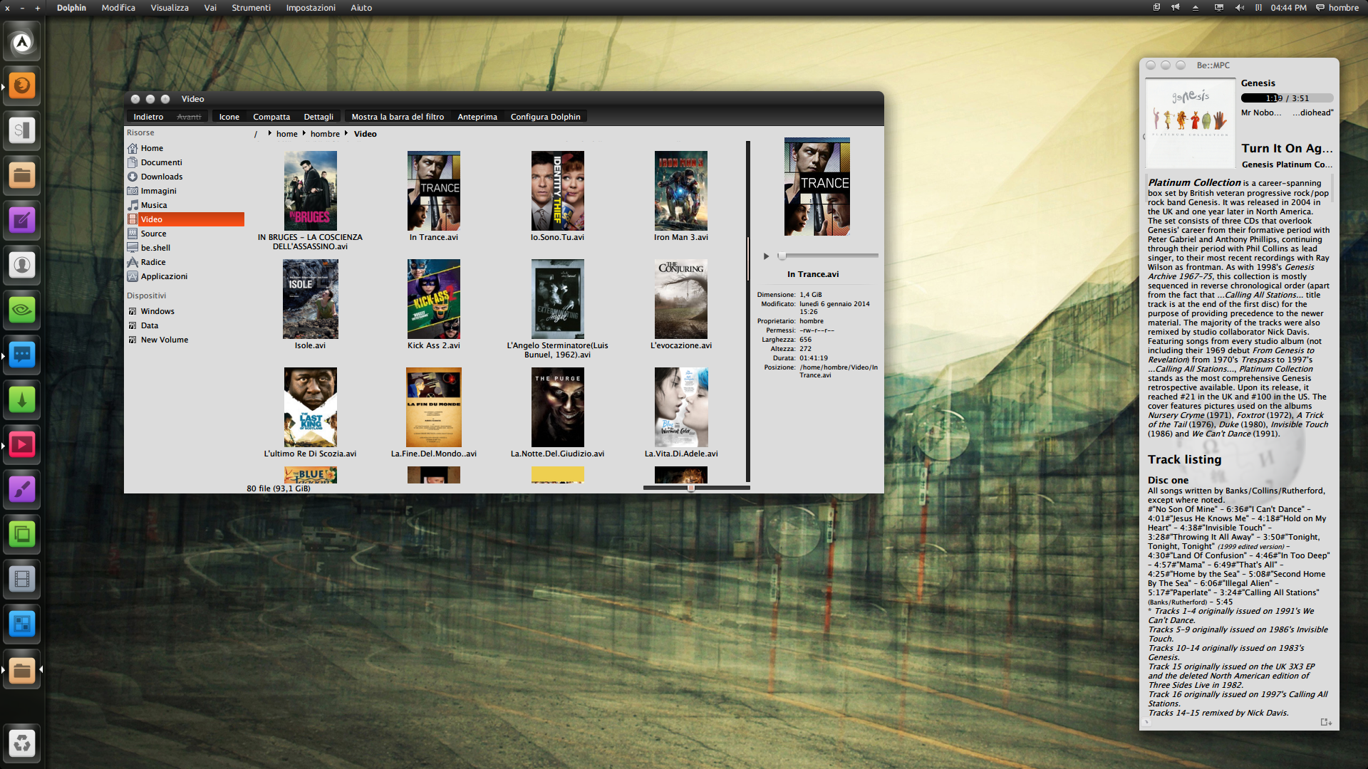Seek the Be::MPC track progress bar
The width and height of the screenshot is (1368, 769).
pyautogui.click(x=1287, y=98)
